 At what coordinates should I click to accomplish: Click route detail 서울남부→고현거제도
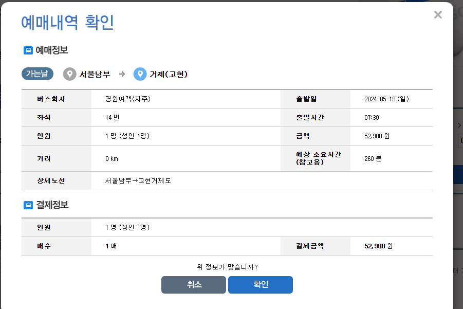[138, 181]
